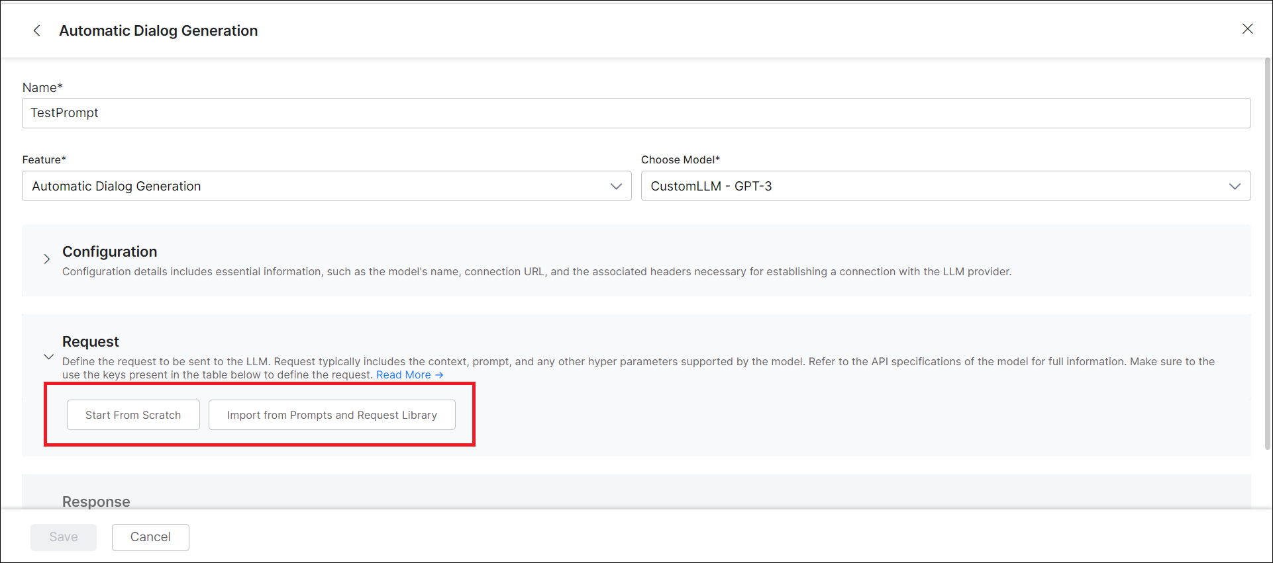Click the arrow icon beside Read More

pos(439,375)
